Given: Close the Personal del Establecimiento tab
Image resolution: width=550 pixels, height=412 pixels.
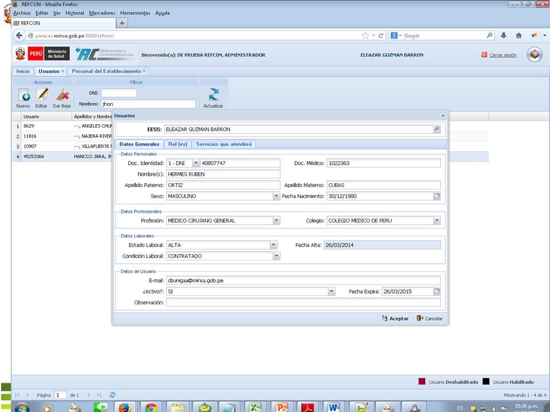Looking at the screenshot, I should pyautogui.click(x=144, y=71).
